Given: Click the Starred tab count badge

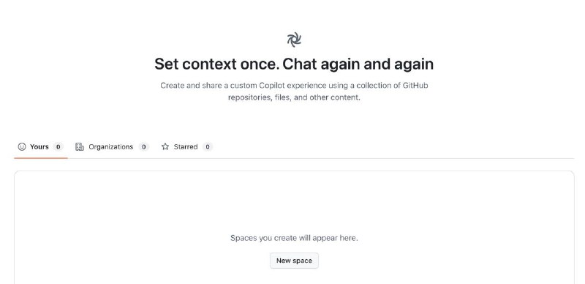Looking at the screenshot, I should [x=208, y=147].
